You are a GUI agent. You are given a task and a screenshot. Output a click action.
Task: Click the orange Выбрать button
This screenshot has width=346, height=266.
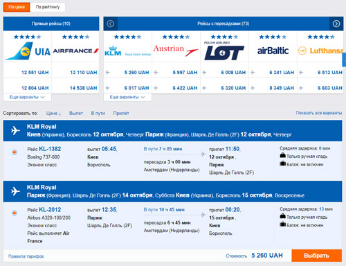316,256
